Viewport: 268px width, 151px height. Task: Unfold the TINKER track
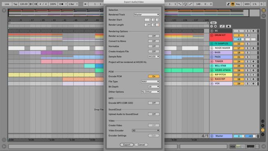[x=212, y=61]
